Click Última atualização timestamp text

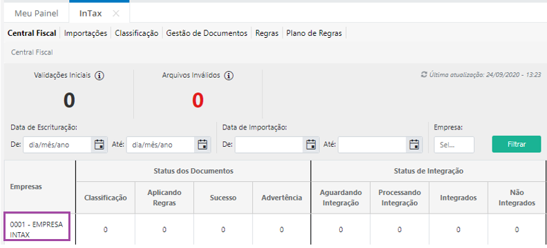[x=486, y=74]
